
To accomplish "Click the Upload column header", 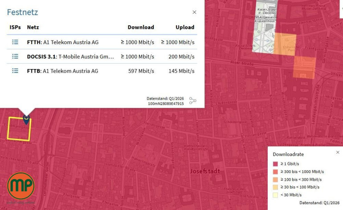I will pos(185,27).
